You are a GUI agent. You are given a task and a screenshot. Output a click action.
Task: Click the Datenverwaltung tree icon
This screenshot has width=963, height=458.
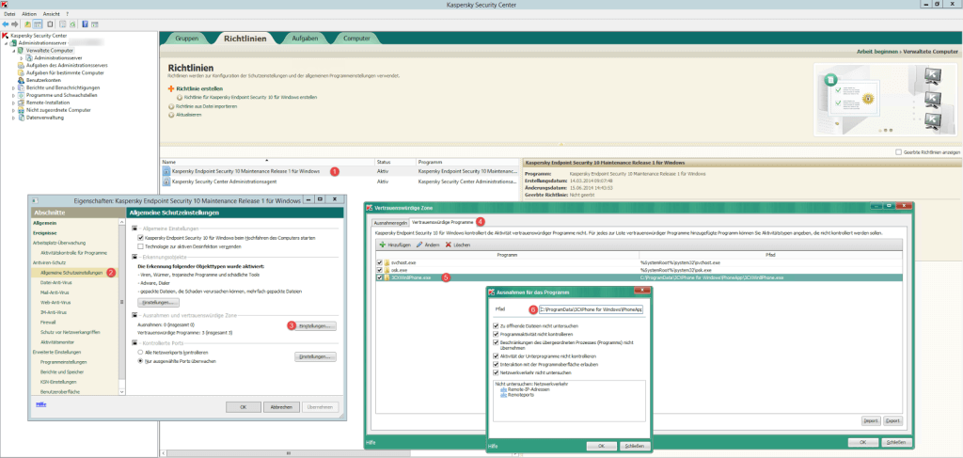tap(22, 118)
